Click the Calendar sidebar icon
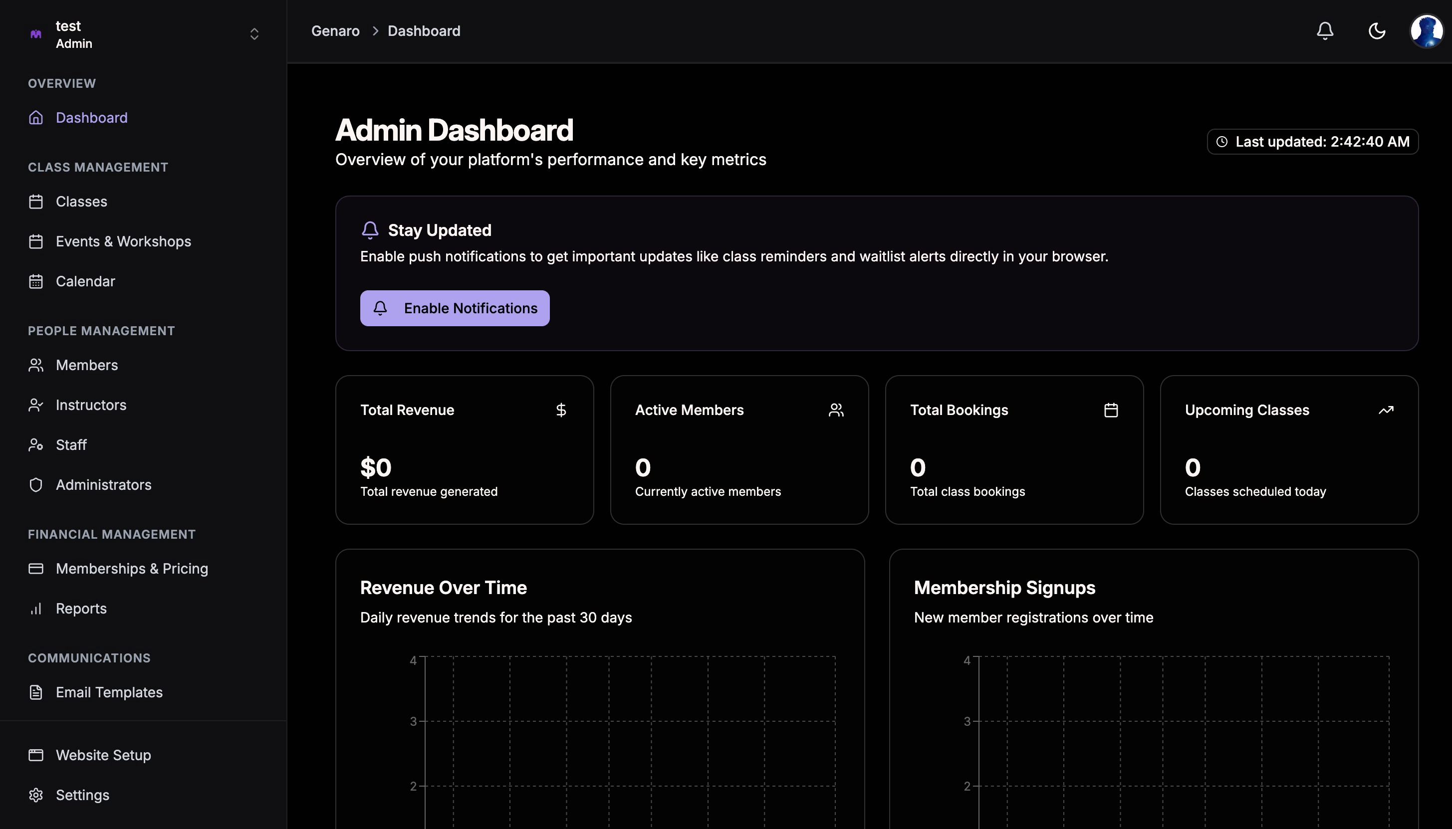This screenshot has width=1452, height=829. pyautogui.click(x=36, y=281)
